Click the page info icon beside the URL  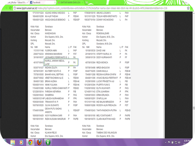15,8
